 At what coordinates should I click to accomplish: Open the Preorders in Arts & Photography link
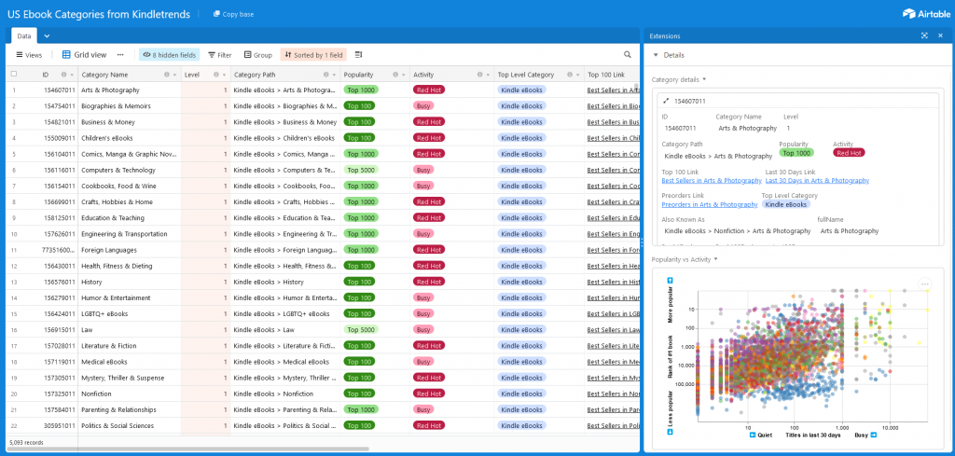(710, 204)
